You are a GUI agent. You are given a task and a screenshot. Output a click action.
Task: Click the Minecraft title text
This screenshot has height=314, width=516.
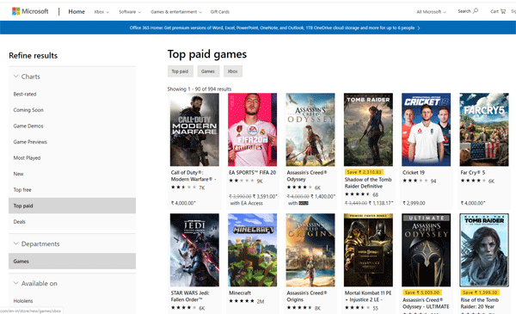[240, 293]
